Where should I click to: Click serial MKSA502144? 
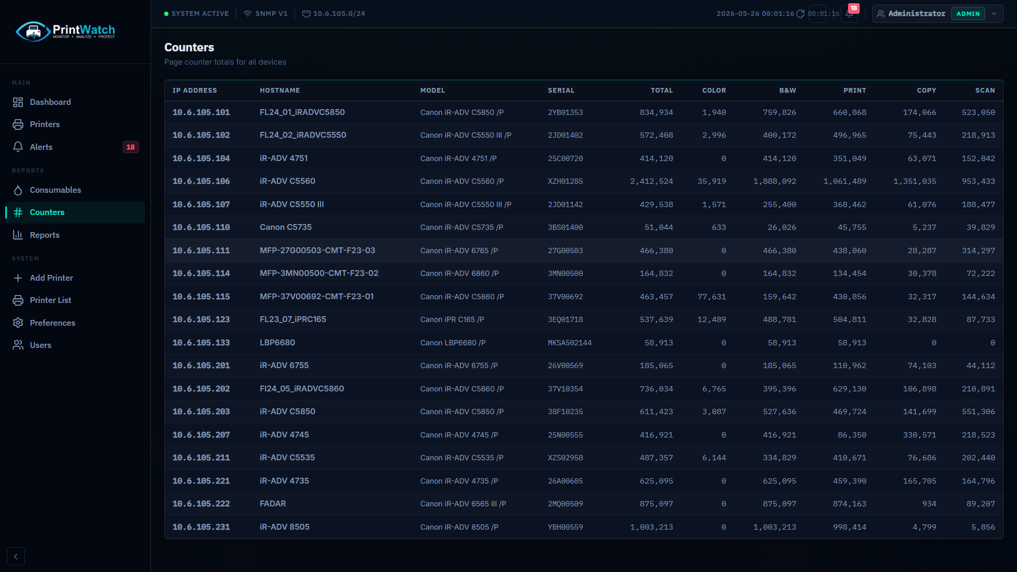pos(569,343)
